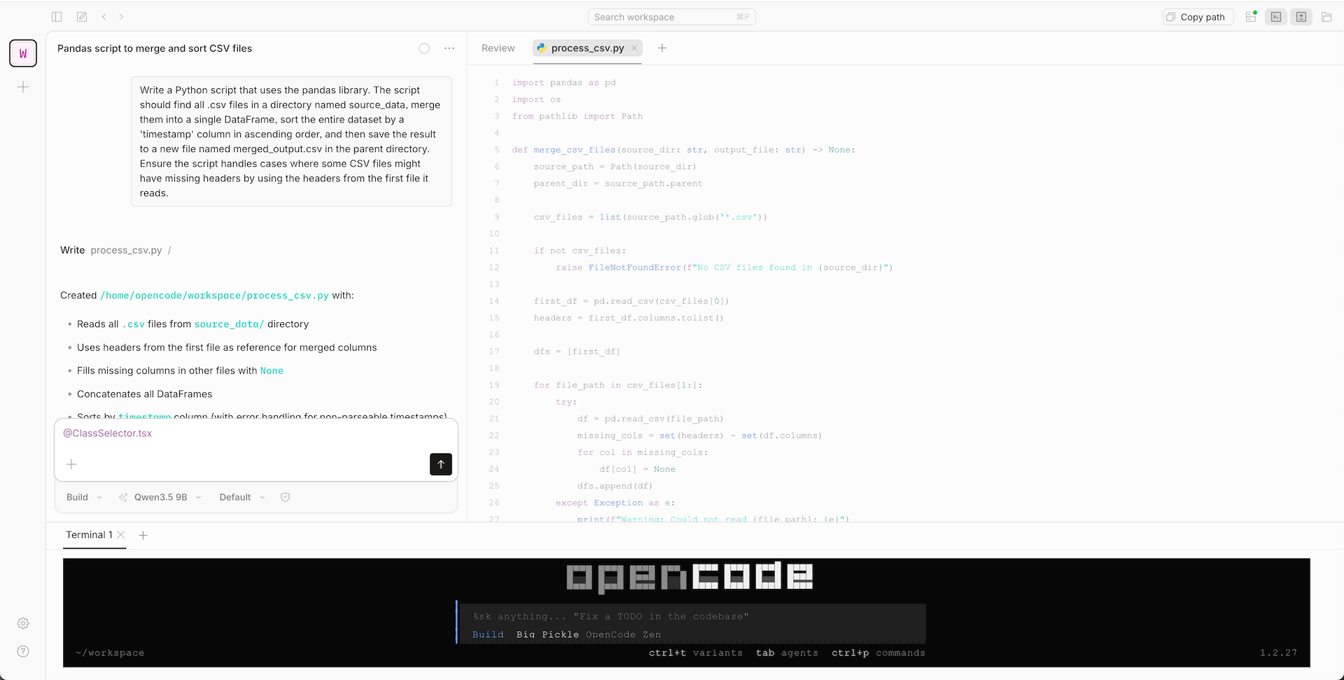Open the help icon in bottom left corner
Image resolution: width=1344 pixels, height=680 pixels.
click(x=22, y=651)
